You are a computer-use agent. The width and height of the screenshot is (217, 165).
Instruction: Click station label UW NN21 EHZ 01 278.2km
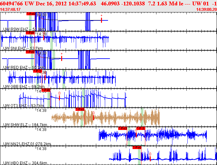(x=27, y=144)
